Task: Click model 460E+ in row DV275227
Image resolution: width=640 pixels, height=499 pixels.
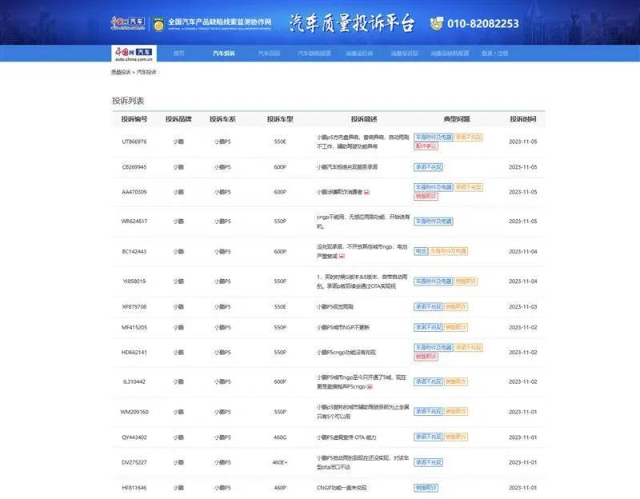Action: click(280, 462)
